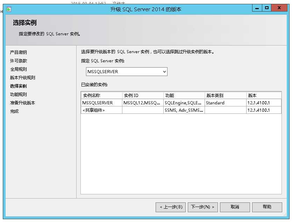Click the 功能 column header
This screenshot has width=292, height=222.
(x=184, y=96)
